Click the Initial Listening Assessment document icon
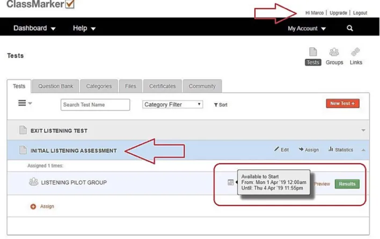Screen dimensions: 380x239 [23, 150]
